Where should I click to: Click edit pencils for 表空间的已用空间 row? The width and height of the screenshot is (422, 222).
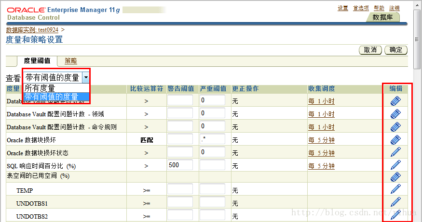click(395, 177)
